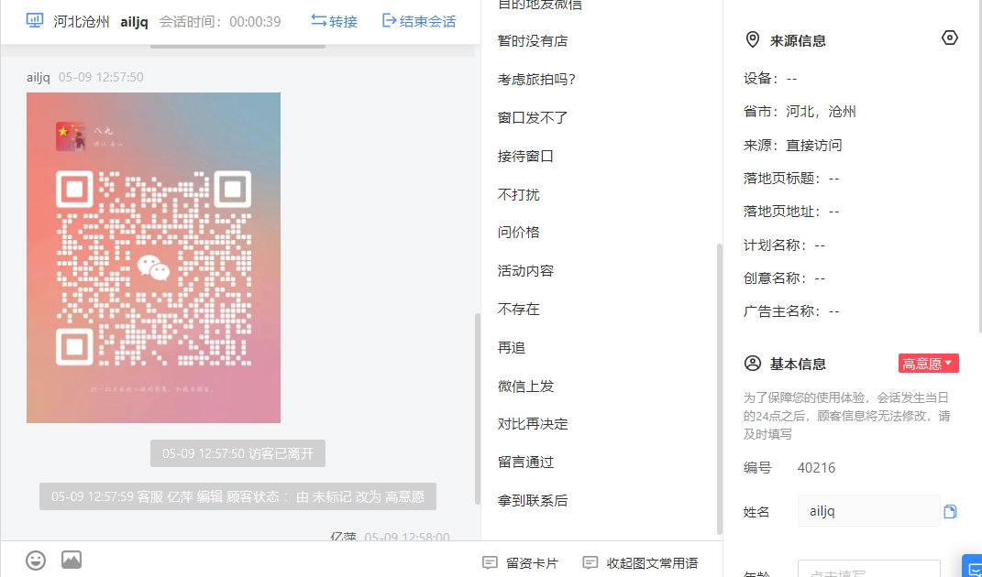Click the 会话时间 00:00:39 label
Screen dimensions: 982x577
pos(220,22)
